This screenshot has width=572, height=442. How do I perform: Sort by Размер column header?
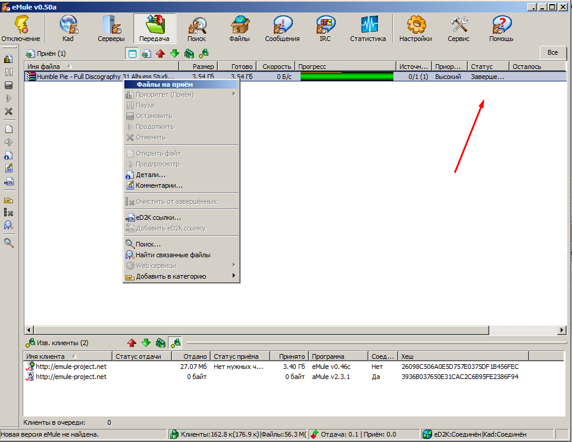pyautogui.click(x=198, y=67)
